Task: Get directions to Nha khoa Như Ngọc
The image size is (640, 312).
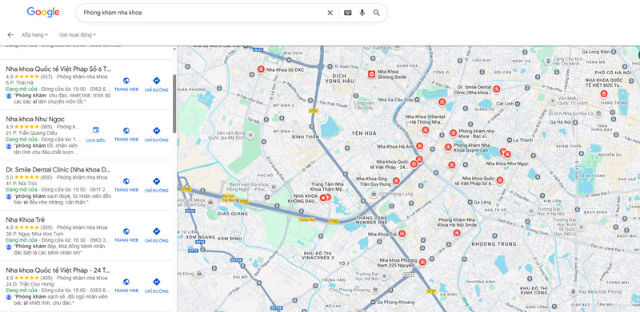Action: [x=156, y=135]
